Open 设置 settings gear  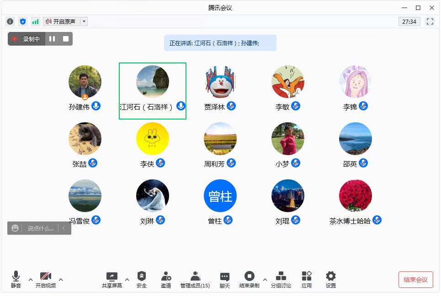pyautogui.click(x=331, y=279)
